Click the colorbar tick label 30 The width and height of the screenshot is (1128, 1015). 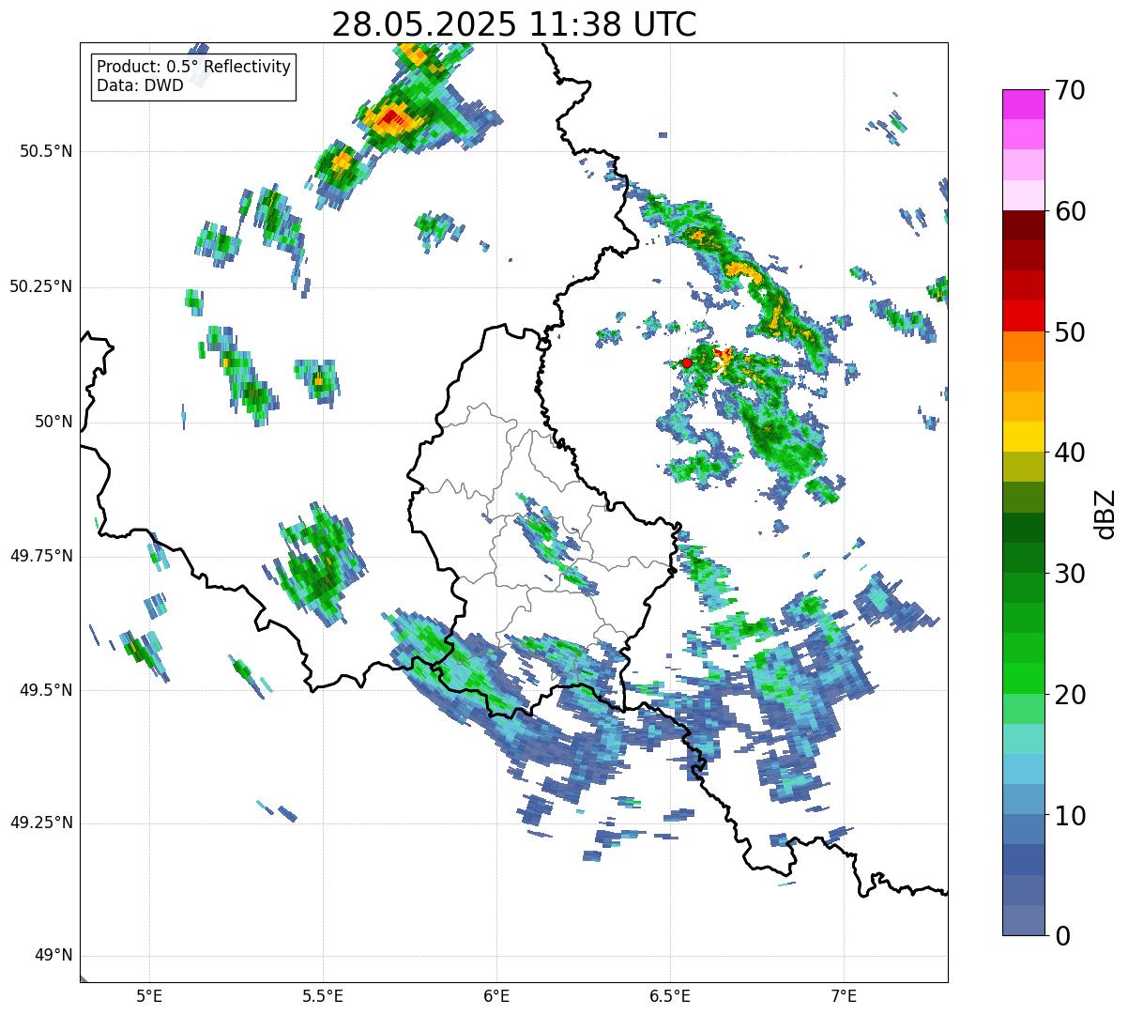coord(1070,574)
